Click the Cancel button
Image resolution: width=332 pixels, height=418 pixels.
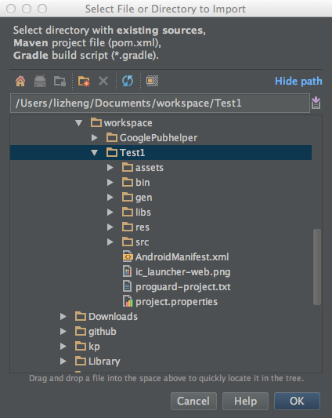coord(193,401)
